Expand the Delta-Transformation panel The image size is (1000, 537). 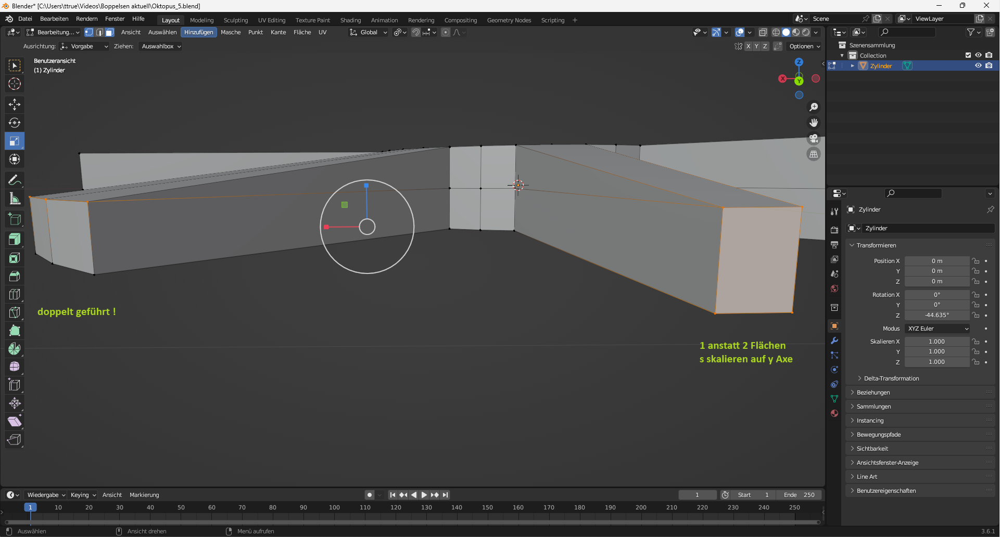891,378
